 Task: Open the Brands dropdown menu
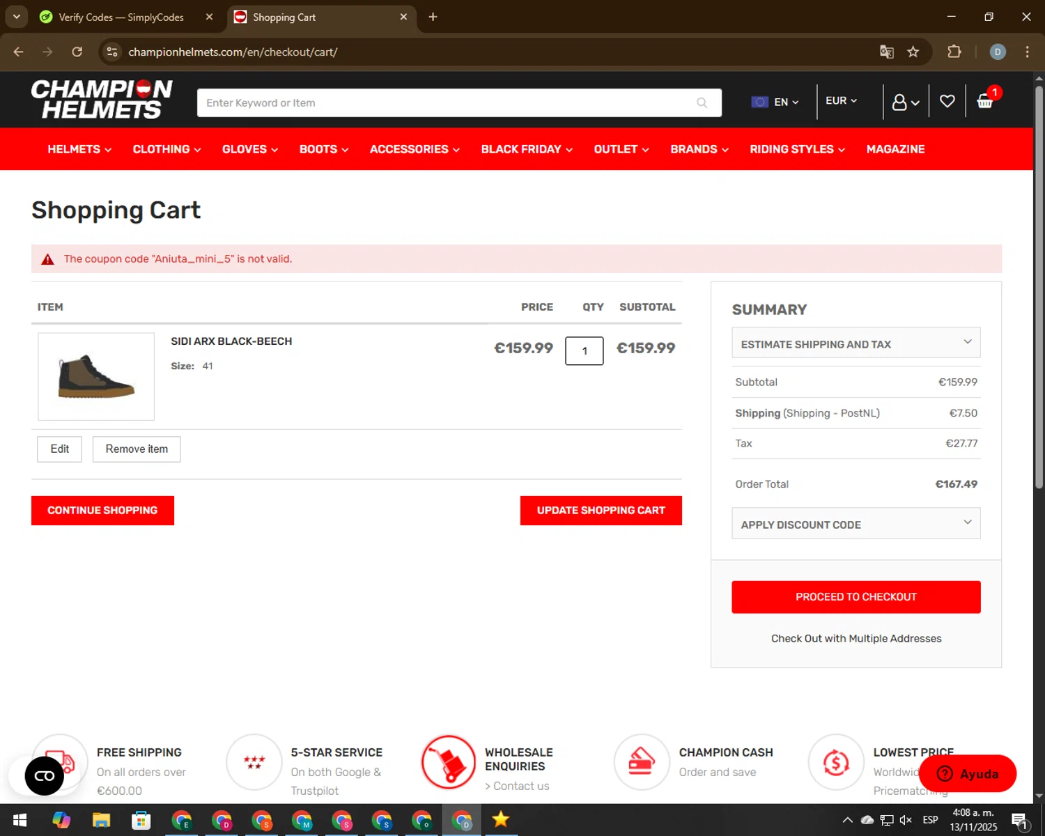[x=699, y=149]
